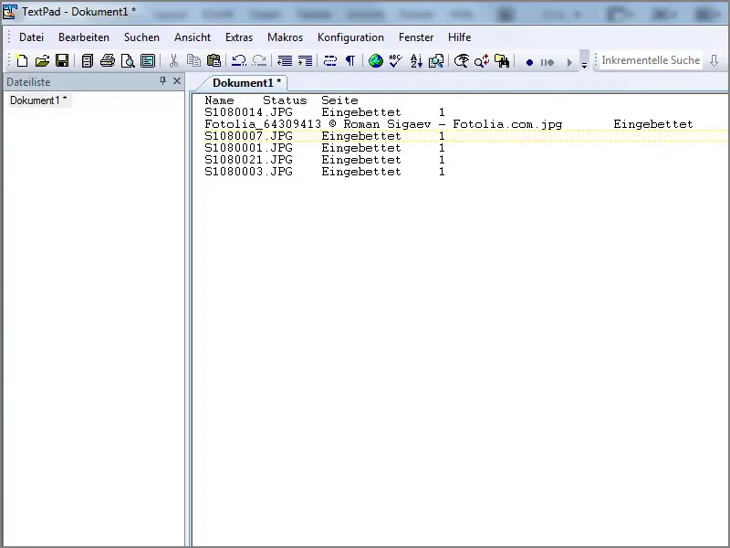Image resolution: width=730 pixels, height=548 pixels.
Task: Open the Konfiguration menu
Action: [x=350, y=37]
